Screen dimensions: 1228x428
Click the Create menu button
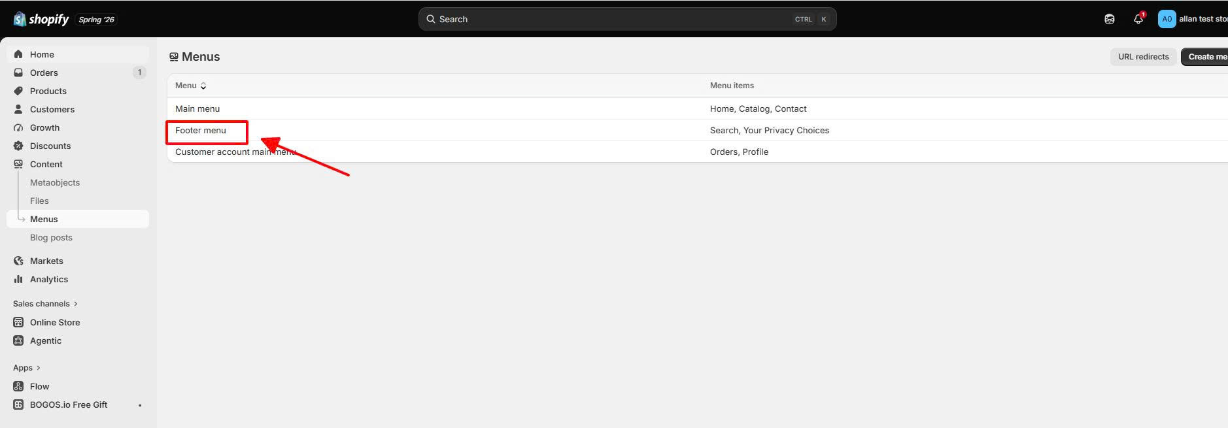(x=1205, y=57)
